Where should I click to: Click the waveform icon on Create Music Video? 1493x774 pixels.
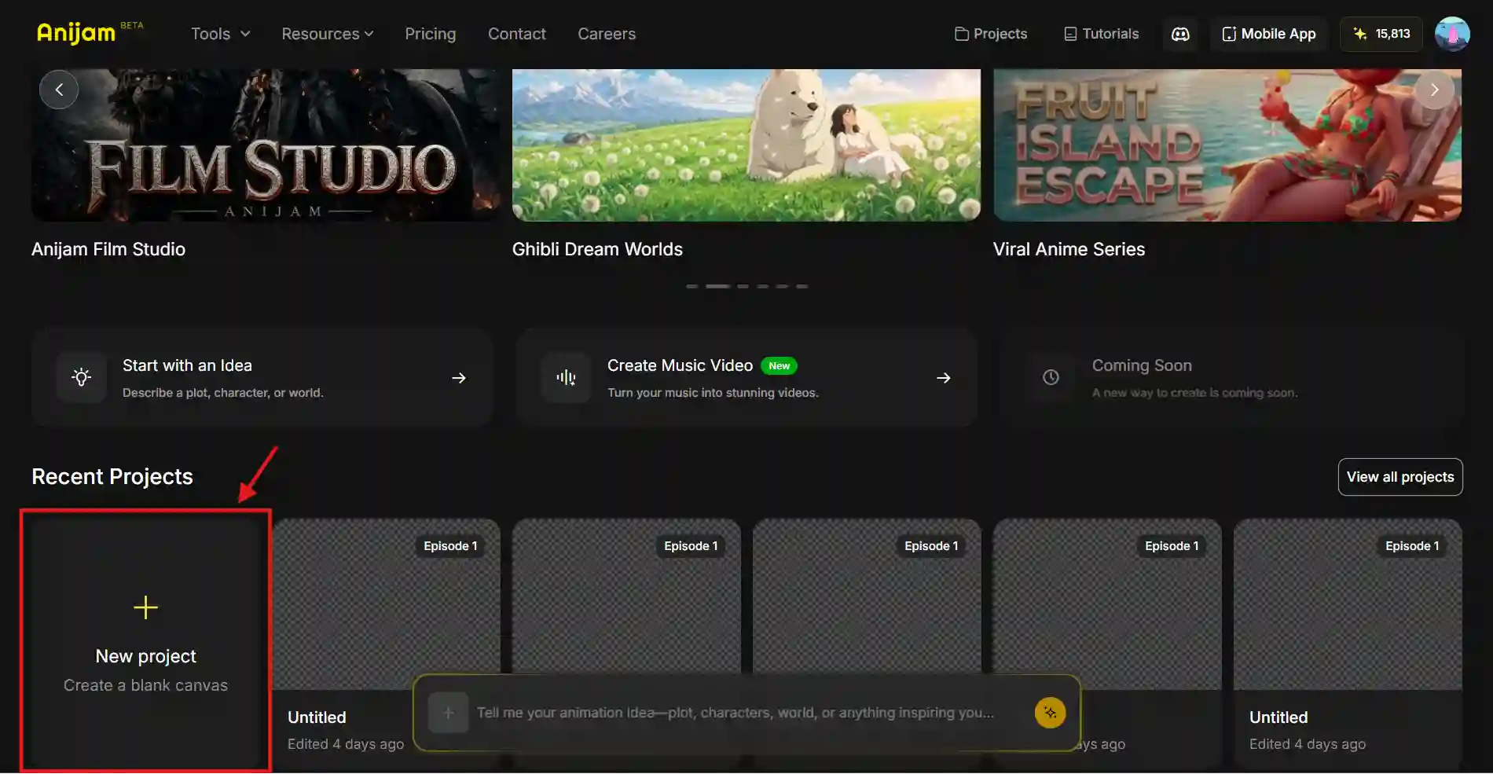pos(566,378)
